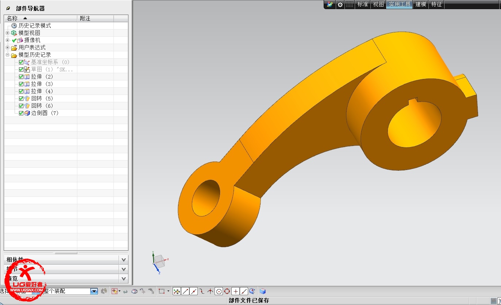Expand the 模型视图 node

pos(7,33)
